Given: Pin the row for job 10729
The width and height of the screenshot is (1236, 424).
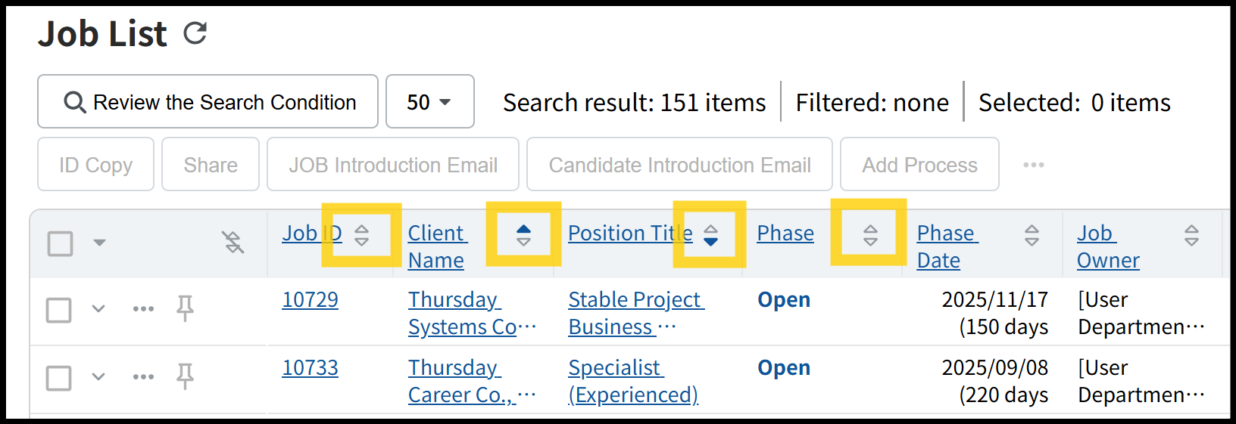Looking at the screenshot, I should [x=185, y=308].
